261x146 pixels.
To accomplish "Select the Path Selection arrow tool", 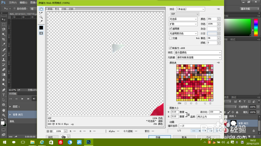I will click(x=3, y=100).
